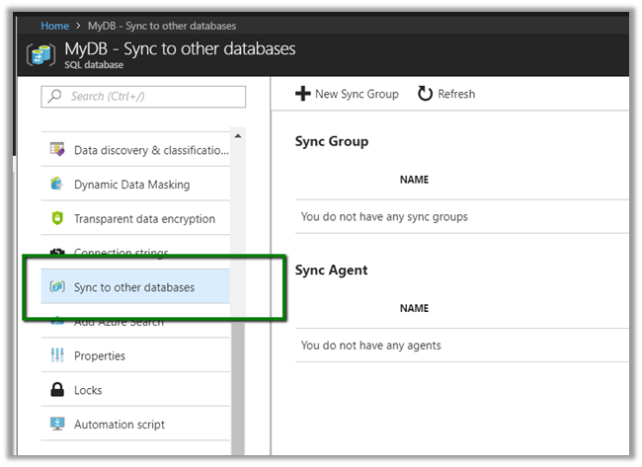Open the Connection strings menu entry
The image size is (642, 467).
[x=120, y=253]
